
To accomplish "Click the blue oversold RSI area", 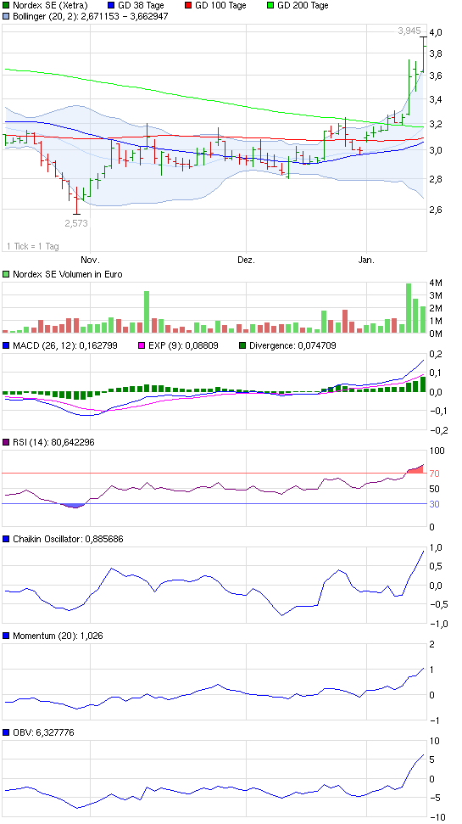I will (x=74, y=506).
